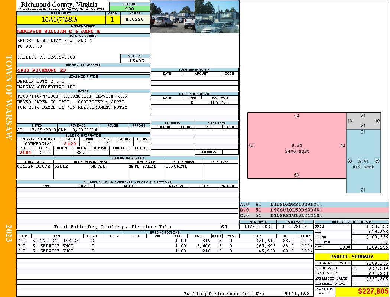The height and width of the screenshot is (297, 390).
Task: Select the blue A.61 819 SqFt sketch section
Action: pos(363,161)
